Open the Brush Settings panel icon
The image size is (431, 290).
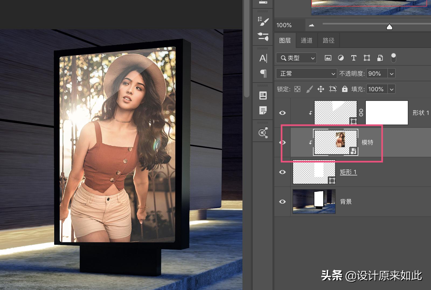[x=263, y=21]
